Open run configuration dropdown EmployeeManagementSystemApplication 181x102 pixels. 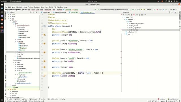click(x=113, y=10)
